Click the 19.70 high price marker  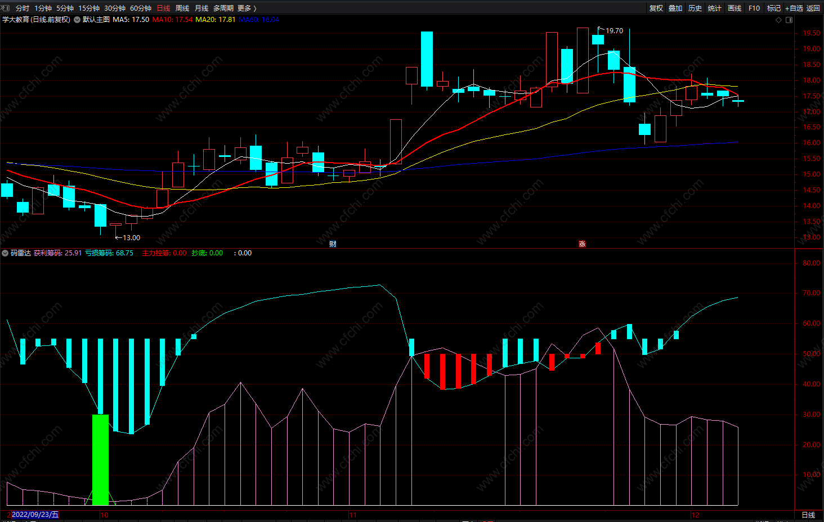614,31
